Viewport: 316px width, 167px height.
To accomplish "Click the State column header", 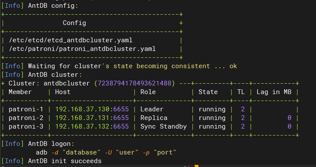I will coord(208,92).
